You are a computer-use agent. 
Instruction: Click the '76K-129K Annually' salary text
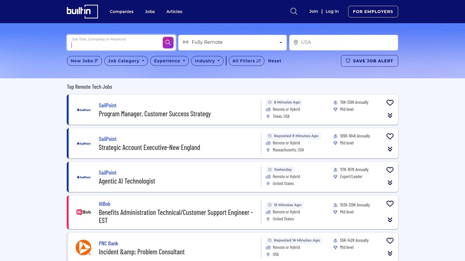point(354,102)
